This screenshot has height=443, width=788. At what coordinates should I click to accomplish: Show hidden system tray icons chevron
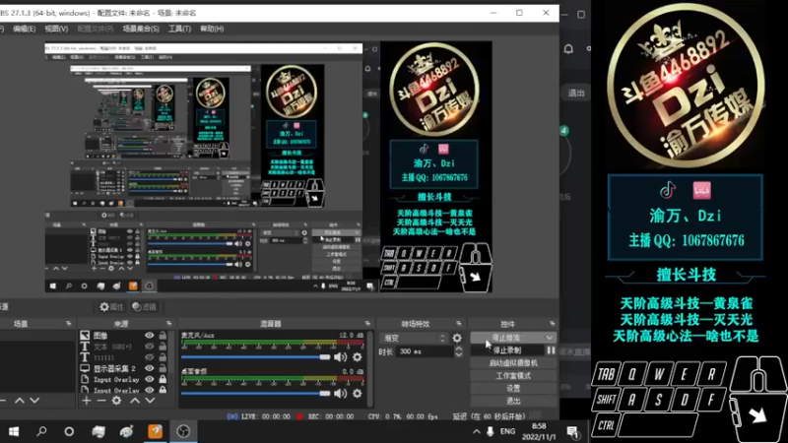tap(476, 431)
